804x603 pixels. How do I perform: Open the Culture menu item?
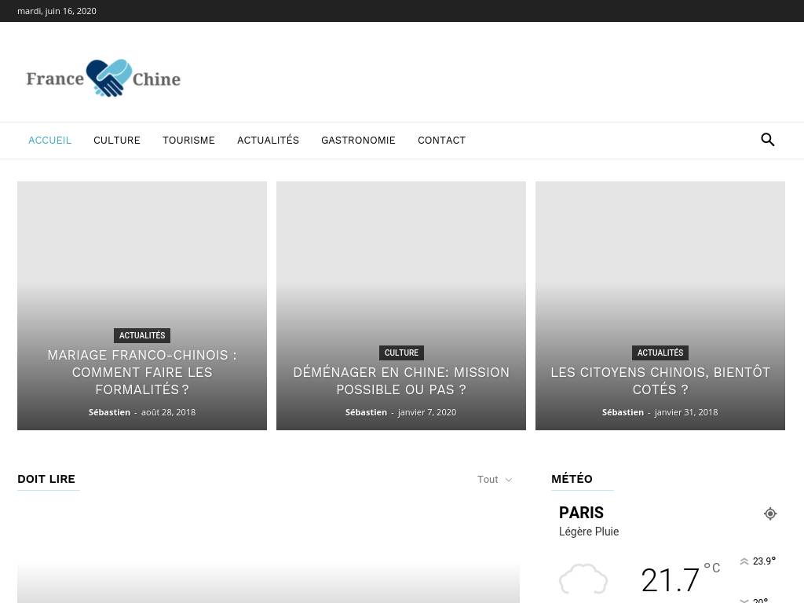117,141
